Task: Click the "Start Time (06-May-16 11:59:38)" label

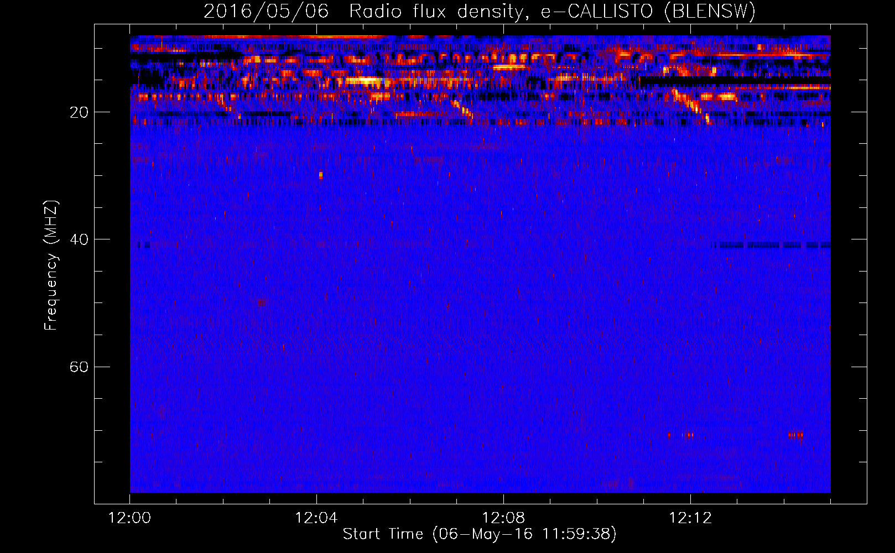Action: coord(480,534)
